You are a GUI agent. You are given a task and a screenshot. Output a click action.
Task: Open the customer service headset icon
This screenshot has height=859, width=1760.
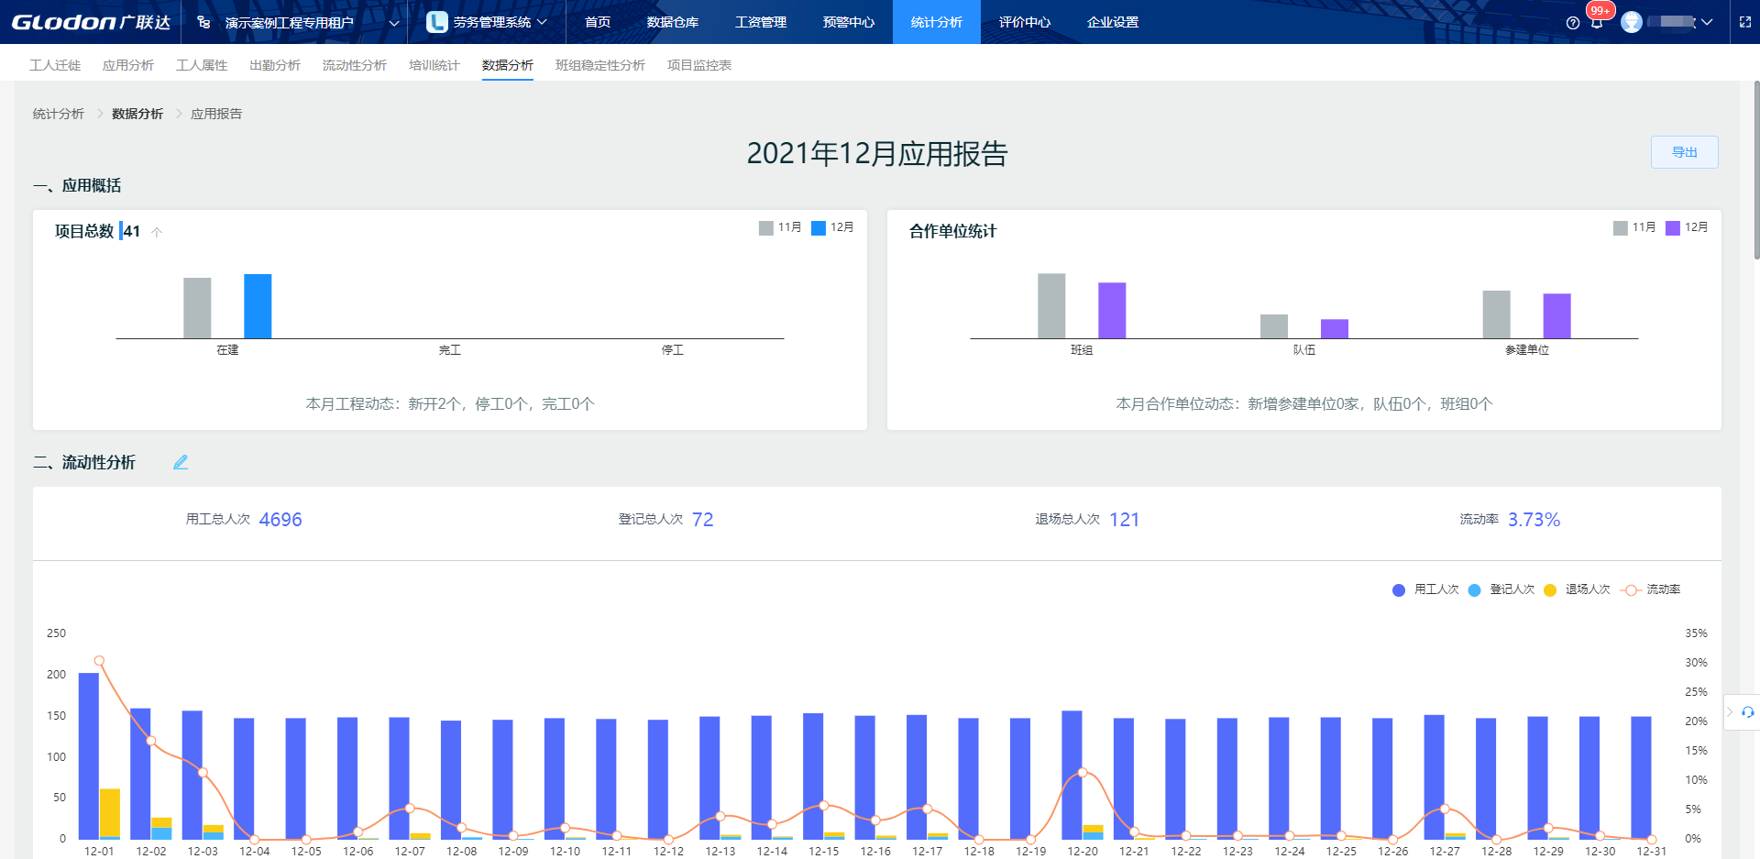tap(1748, 712)
